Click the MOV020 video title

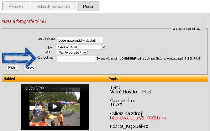click(x=34, y=88)
